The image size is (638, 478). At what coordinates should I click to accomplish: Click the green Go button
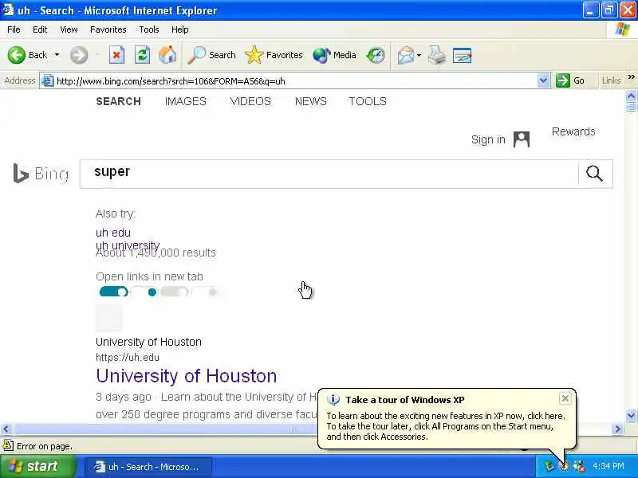[x=570, y=80]
